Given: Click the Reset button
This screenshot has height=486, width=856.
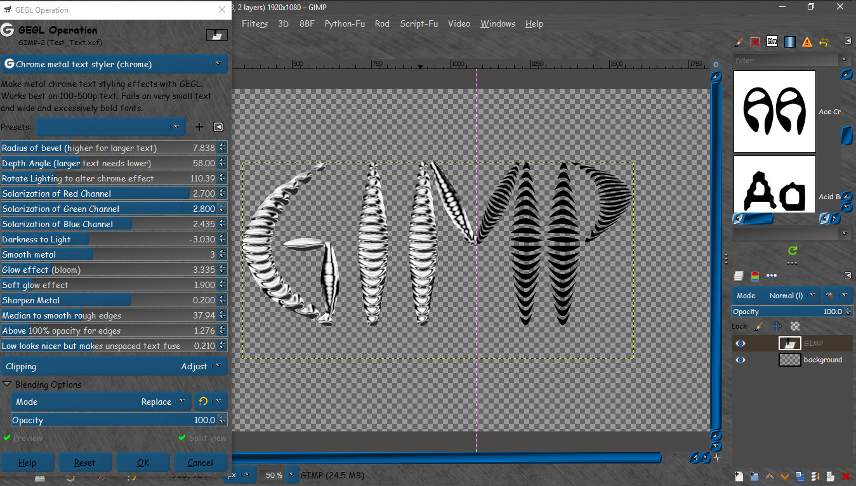Looking at the screenshot, I should pos(85,463).
